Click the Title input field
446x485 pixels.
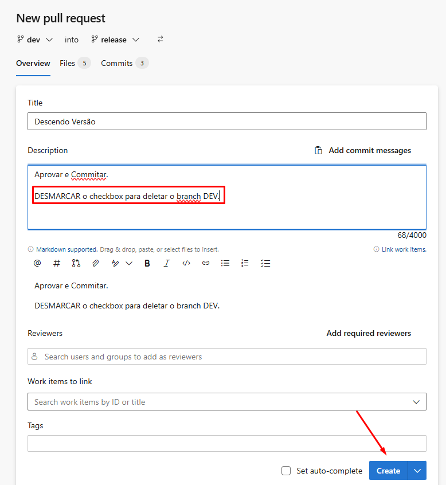coord(227,122)
